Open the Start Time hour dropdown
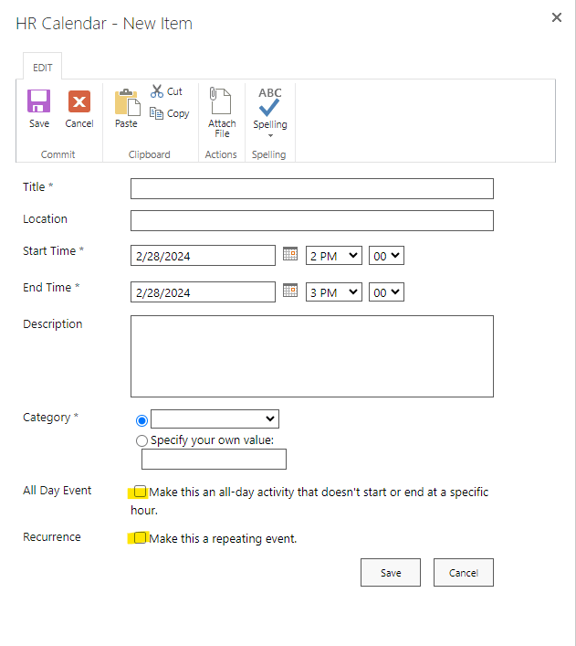The height and width of the screenshot is (646, 576). [x=334, y=256]
